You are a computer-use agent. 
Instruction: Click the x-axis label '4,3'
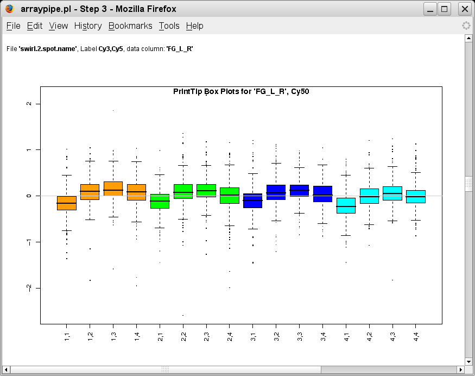click(392, 336)
